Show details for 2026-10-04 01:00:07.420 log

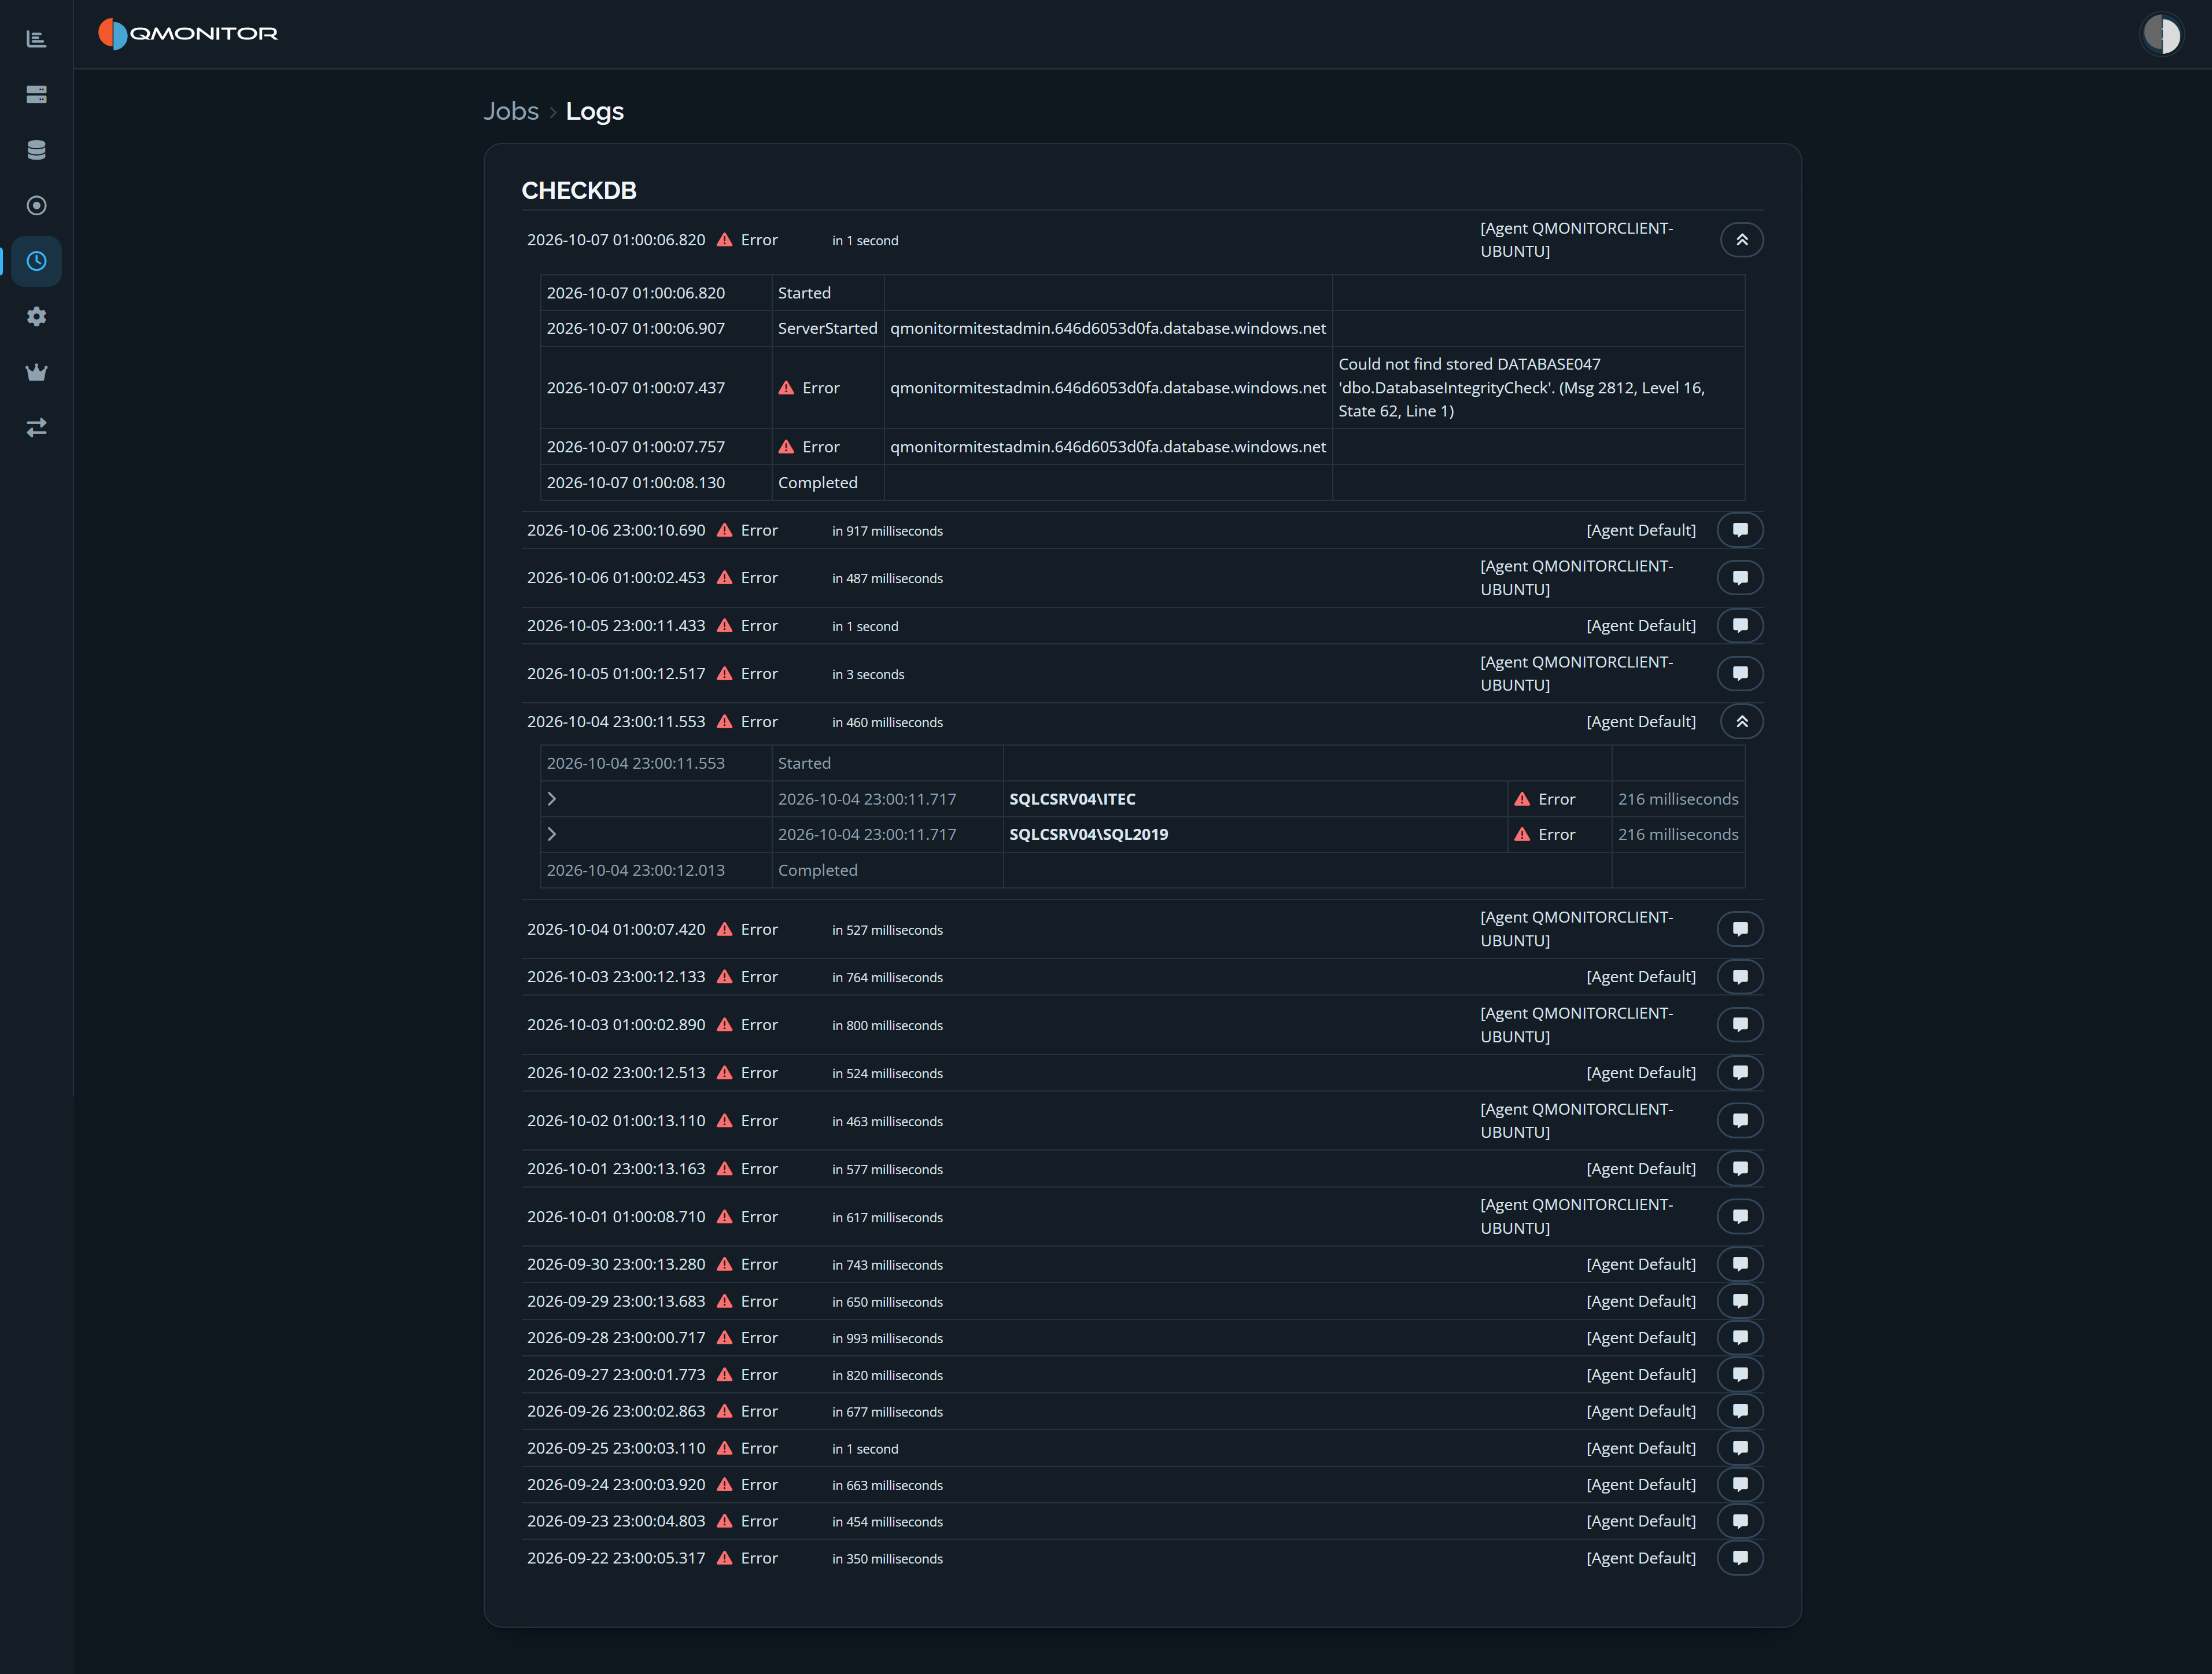[1740, 929]
